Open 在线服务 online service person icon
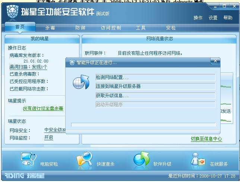This screenshot has width=240, height=182. tap(198, 159)
